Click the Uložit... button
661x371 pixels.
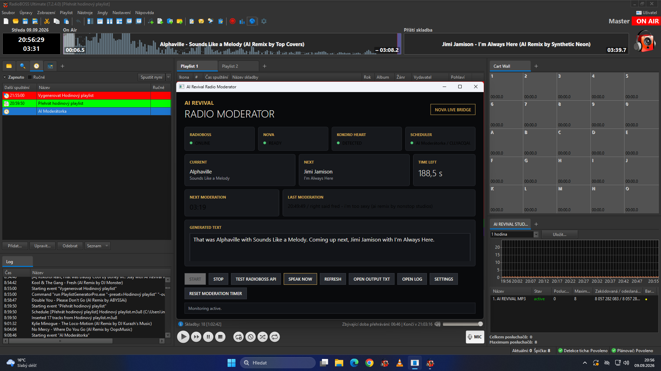tap(559, 234)
